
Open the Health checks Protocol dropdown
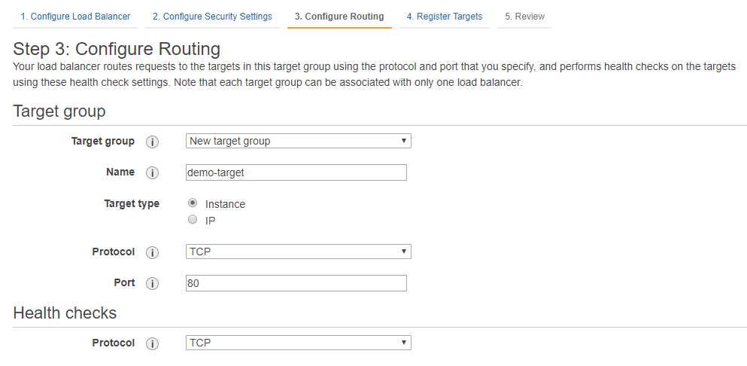[298, 343]
